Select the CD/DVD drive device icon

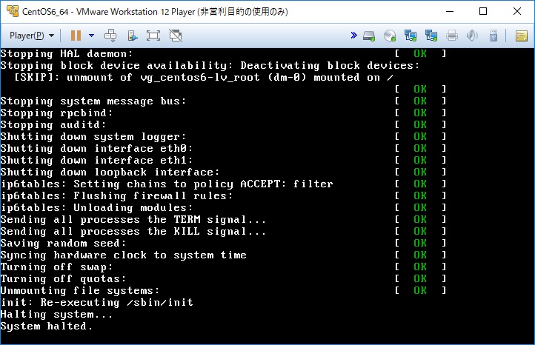[390, 36]
